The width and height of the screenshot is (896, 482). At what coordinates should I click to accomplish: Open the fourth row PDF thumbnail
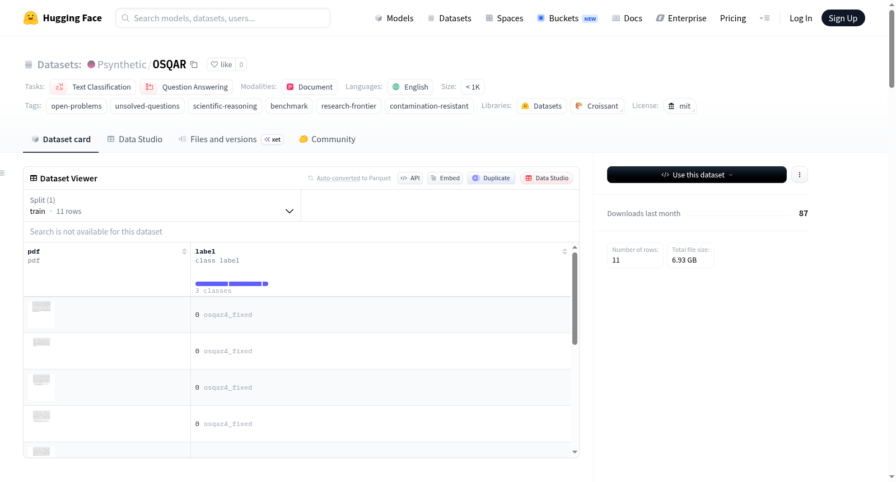click(x=41, y=423)
